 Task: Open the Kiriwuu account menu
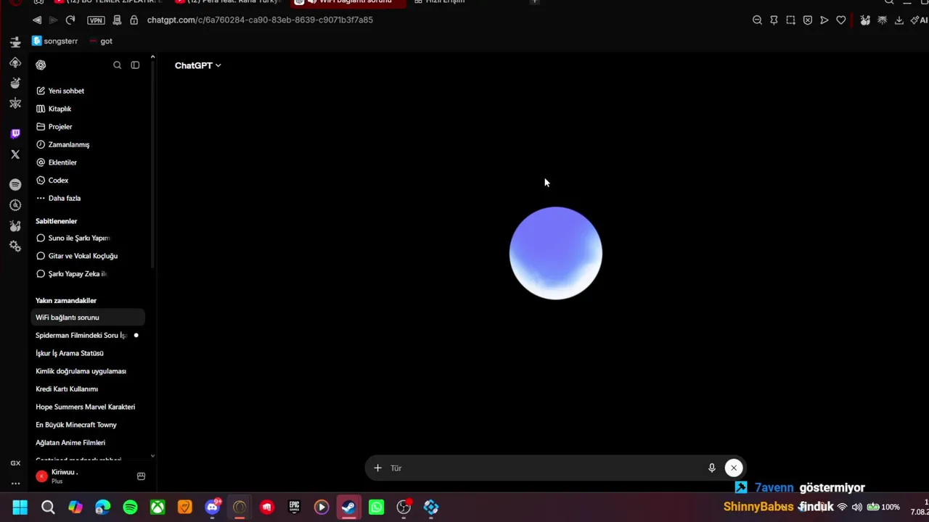(x=65, y=476)
